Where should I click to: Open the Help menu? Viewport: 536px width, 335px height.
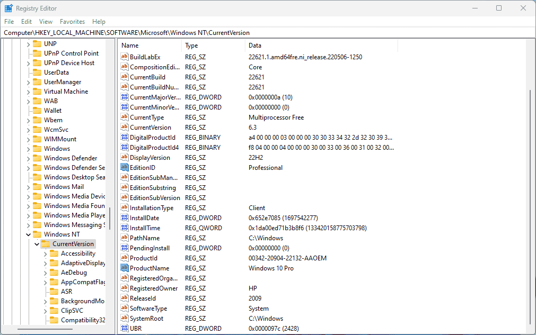pos(99,22)
